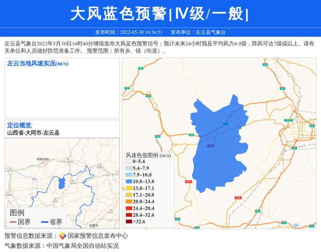Click the 发布单位:左云县气象台 text
The image size is (321, 252).
pos(198,32)
